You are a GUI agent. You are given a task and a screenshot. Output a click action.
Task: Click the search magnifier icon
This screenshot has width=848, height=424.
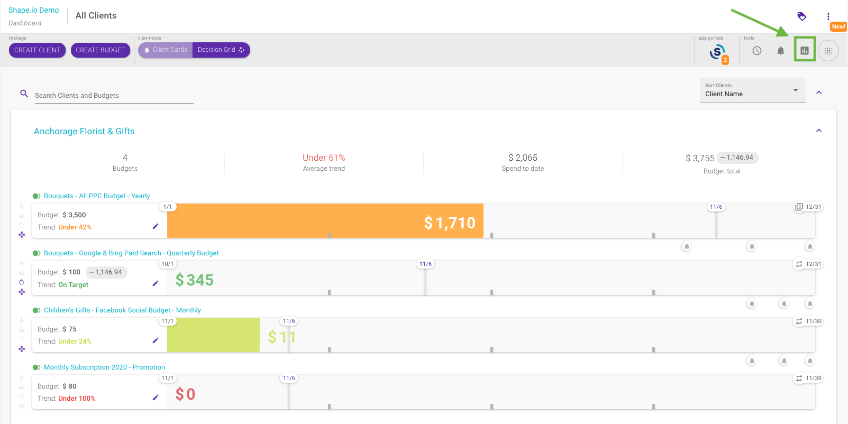coord(24,94)
